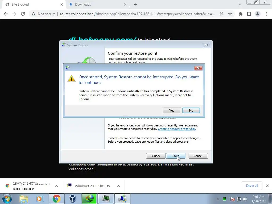Open the Create a password reset disk link
Image resolution: width=272 pixels, height=204 pixels.
pyautogui.click(x=176, y=129)
